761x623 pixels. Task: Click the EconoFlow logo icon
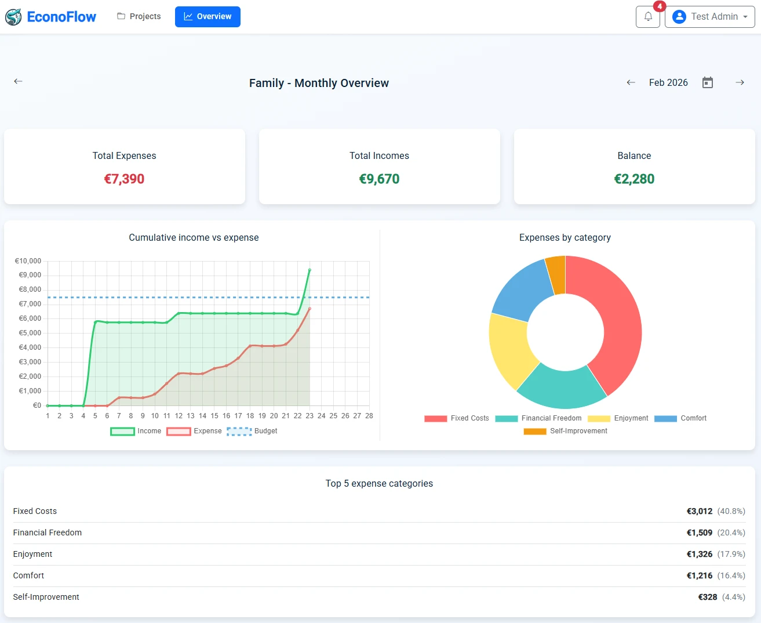[x=13, y=17]
